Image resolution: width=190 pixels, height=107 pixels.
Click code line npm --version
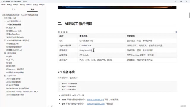(x=69, y=86)
